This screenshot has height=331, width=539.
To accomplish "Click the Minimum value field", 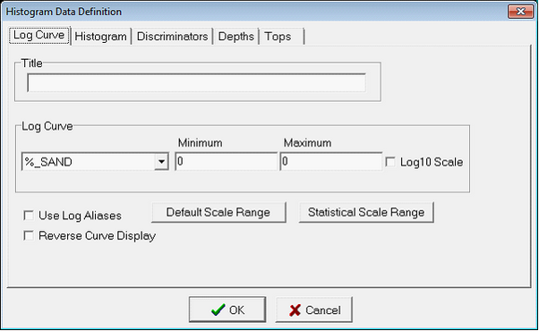I will click(226, 161).
